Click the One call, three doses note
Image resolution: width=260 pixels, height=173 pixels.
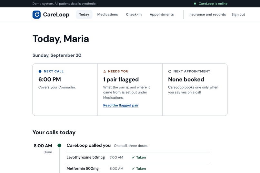point(131,146)
